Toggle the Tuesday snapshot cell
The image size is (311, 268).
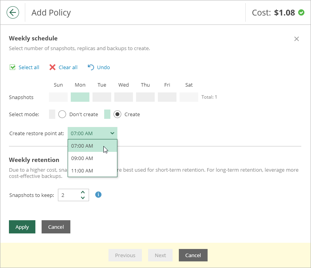(x=102, y=97)
